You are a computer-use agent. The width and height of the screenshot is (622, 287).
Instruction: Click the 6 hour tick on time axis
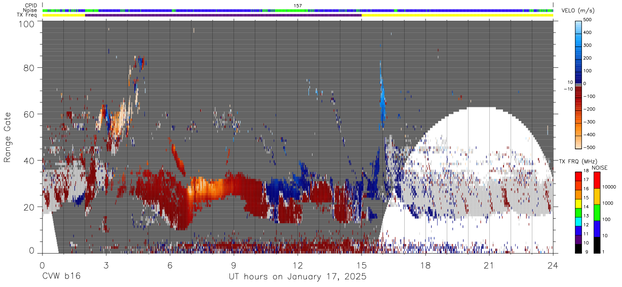(170, 265)
